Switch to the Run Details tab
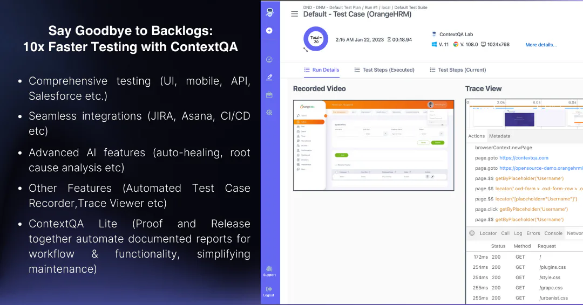 point(322,70)
